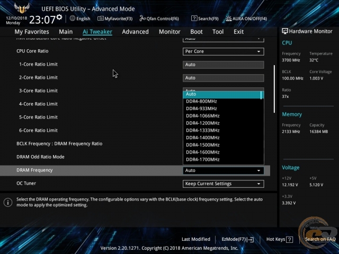Open Search(F9)
This screenshot has height=254, width=339.
205,19
